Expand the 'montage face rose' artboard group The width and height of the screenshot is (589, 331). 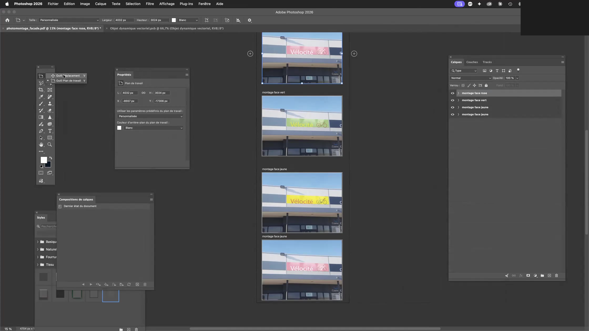click(458, 93)
